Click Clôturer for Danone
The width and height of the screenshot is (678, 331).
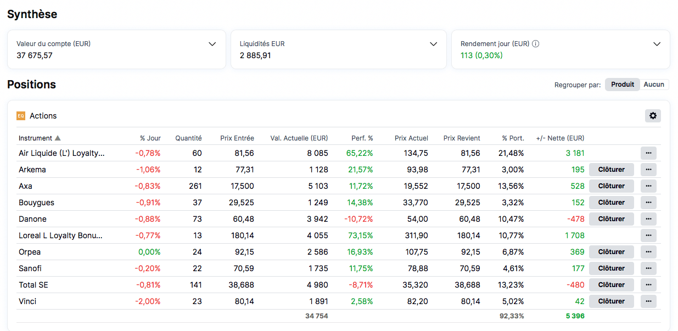[x=612, y=219]
